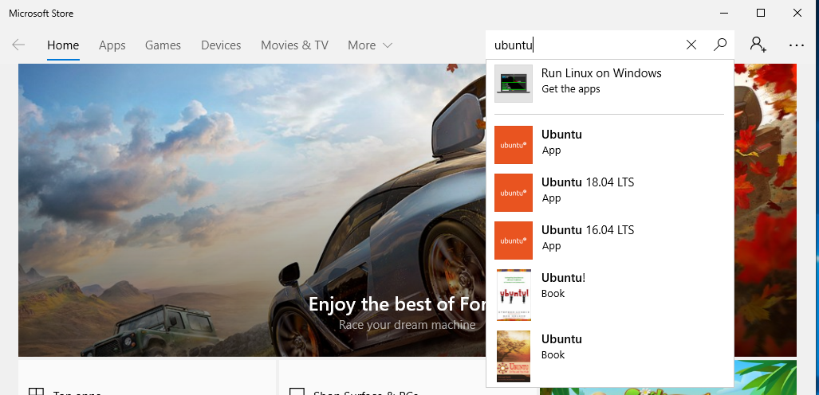Click the back arrow navigation icon
This screenshot has width=819, height=395.
(x=19, y=45)
